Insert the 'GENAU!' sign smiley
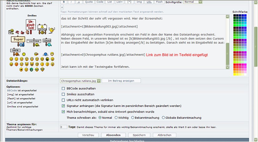This screenshot has width=258, height=142. (x=47, y=42)
